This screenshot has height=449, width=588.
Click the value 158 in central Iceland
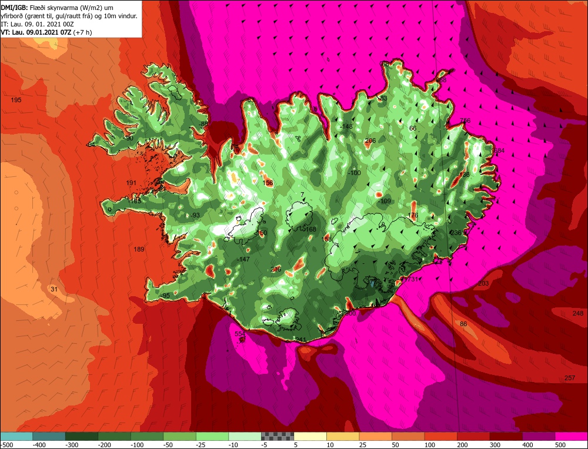(x=327, y=239)
